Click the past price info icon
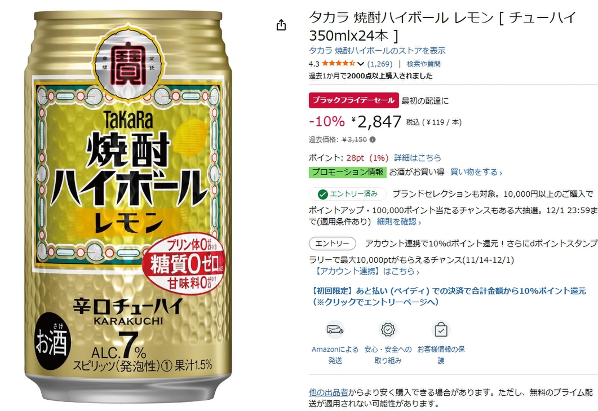Image resolution: width=598 pixels, height=411 pixels. coord(373,140)
